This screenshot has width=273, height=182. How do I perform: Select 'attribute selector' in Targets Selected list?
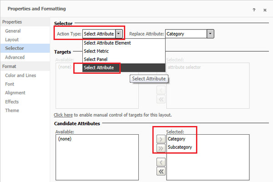(x=184, y=67)
